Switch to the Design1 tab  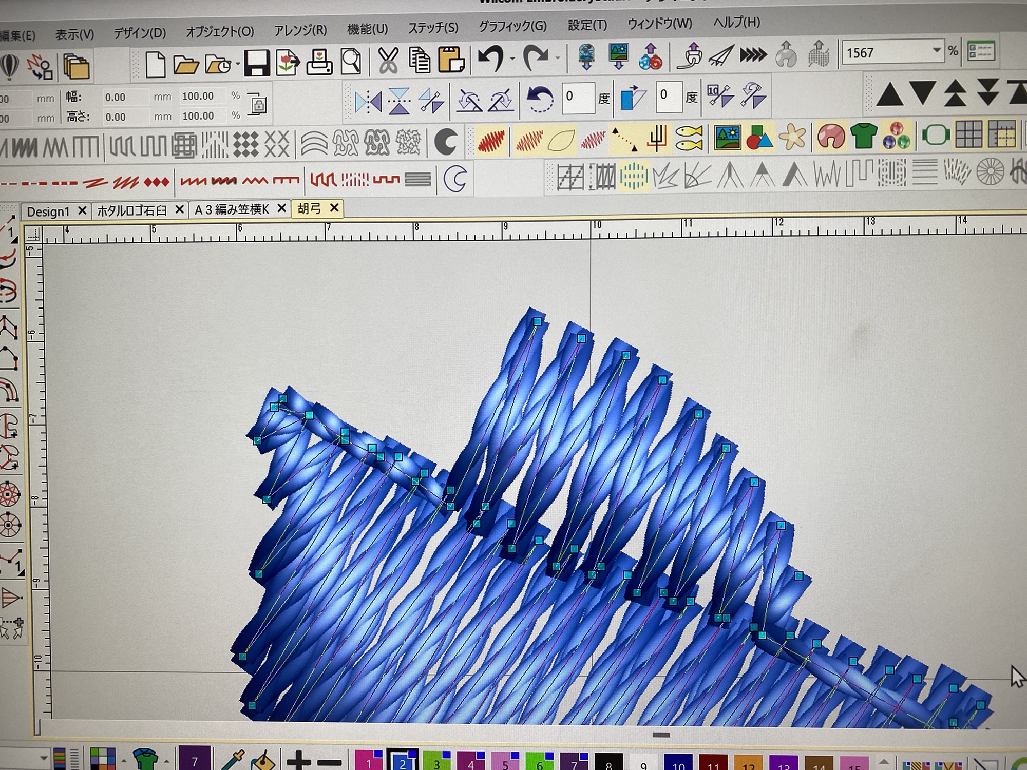(x=48, y=211)
